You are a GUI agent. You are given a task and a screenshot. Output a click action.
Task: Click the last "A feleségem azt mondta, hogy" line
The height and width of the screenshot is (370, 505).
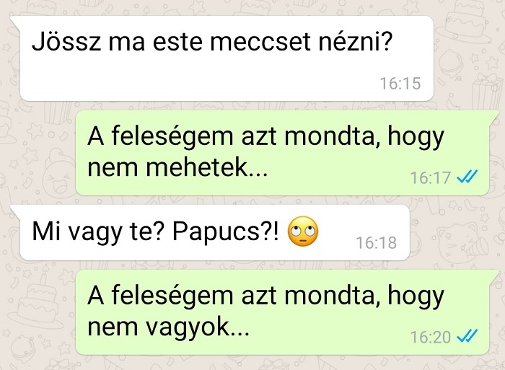(265, 296)
